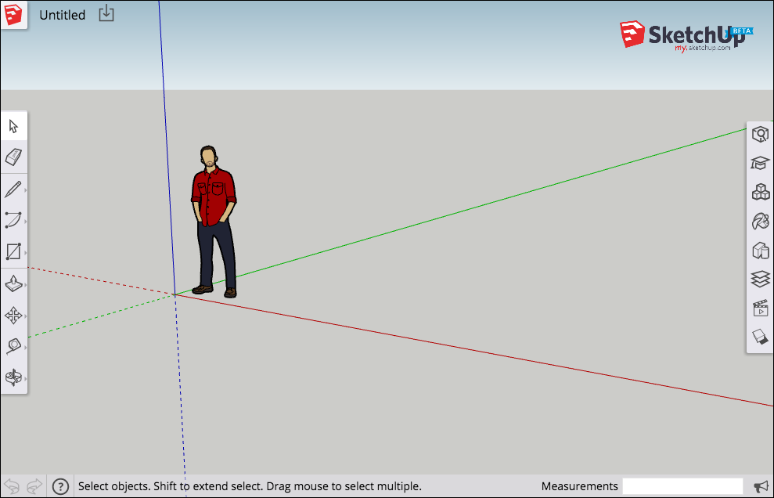Expand the Line tool flyout arrow

pyautogui.click(x=25, y=190)
